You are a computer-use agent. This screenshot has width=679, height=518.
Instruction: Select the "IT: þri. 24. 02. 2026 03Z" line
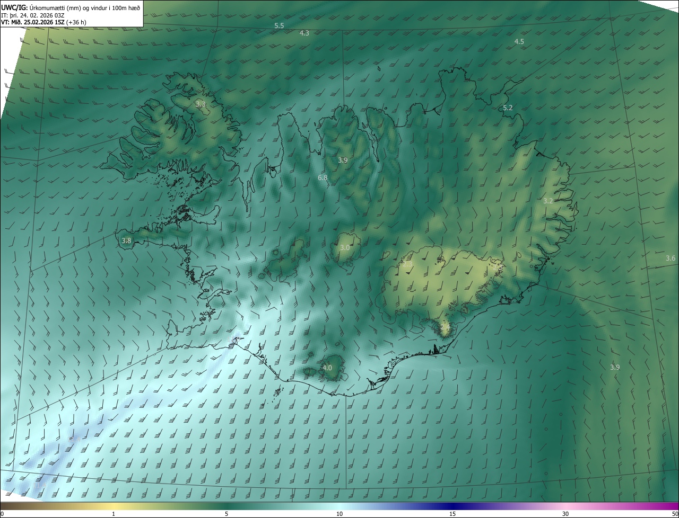[x=33, y=15]
